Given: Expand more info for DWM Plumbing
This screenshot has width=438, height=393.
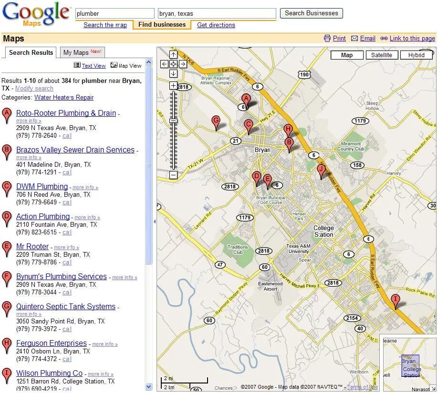Looking at the screenshot, I should click(x=85, y=187).
